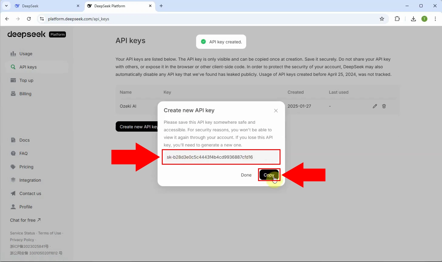Open browser downloads

coord(413,19)
